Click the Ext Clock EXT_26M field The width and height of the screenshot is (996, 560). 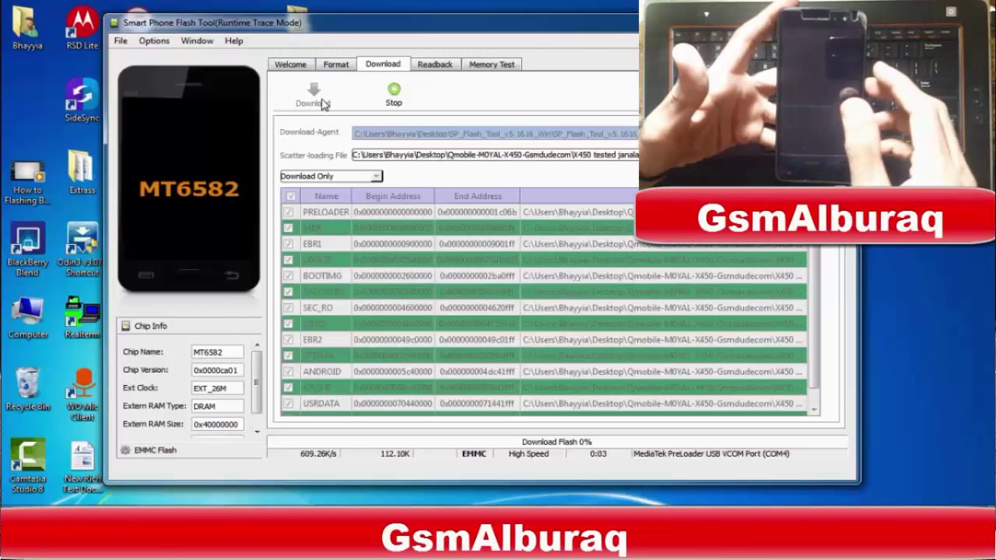click(218, 388)
